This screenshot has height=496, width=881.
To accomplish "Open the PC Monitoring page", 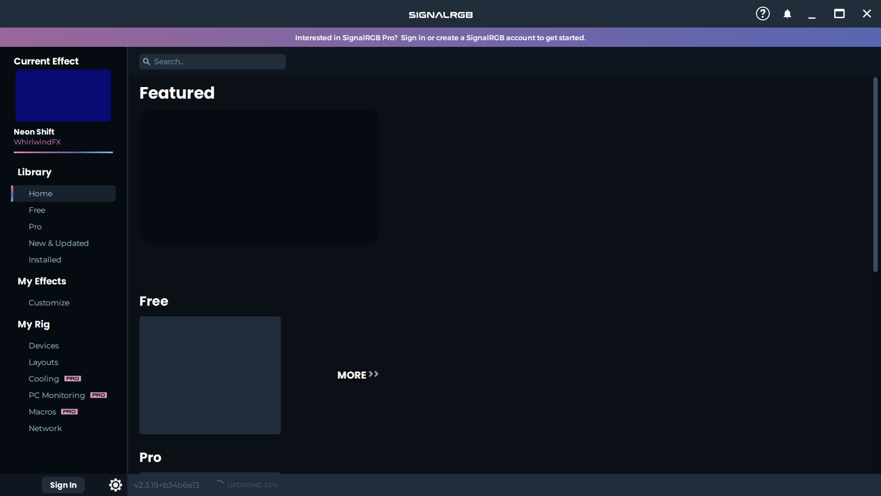I will click(x=57, y=395).
